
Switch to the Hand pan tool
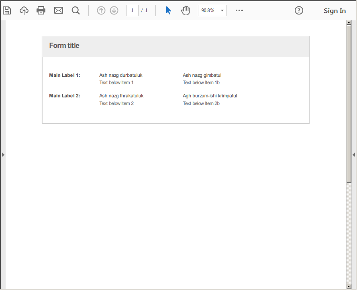(x=185, y=10)
